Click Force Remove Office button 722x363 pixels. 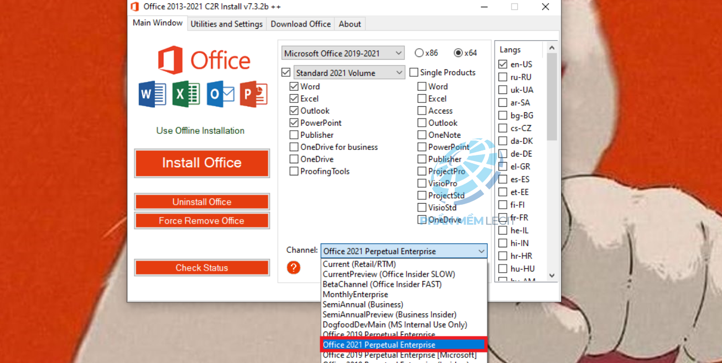pyautogui.click(x=202, y=221)
